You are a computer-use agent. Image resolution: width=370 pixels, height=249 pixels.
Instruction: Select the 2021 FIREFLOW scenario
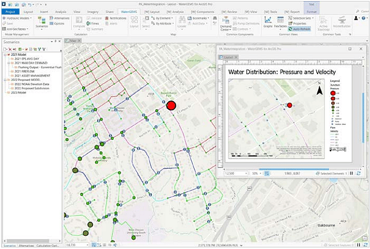point(25,72)
